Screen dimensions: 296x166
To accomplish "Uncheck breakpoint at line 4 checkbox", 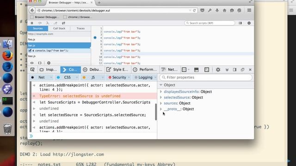I will pyautogui.click(x=30, y=50).
